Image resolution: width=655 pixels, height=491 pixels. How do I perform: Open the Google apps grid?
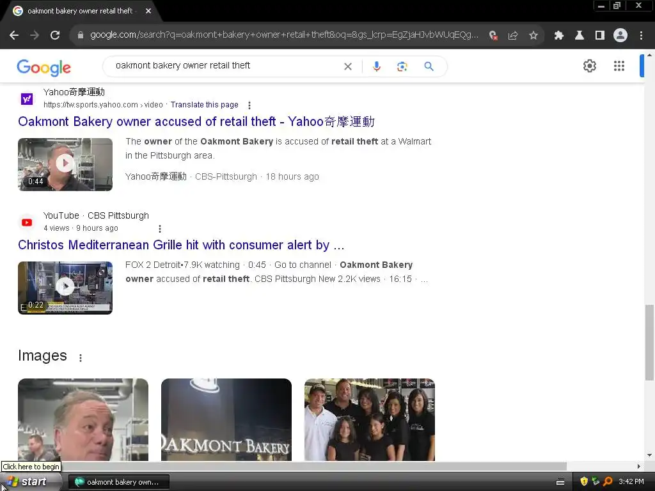(619, 66)
